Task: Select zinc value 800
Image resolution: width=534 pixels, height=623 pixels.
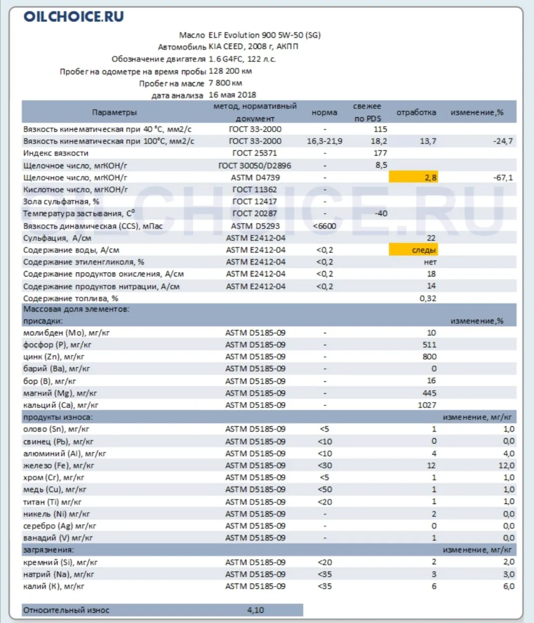Action: click(430, 356)
